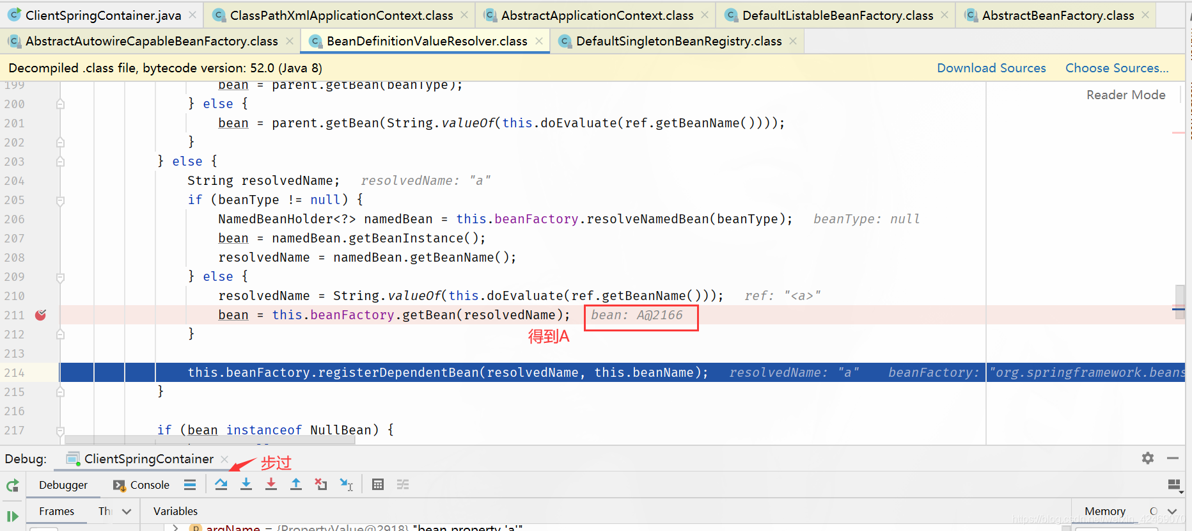Collapse the code fold marker at line 217

pyautogui.click(x=60, y=431)
